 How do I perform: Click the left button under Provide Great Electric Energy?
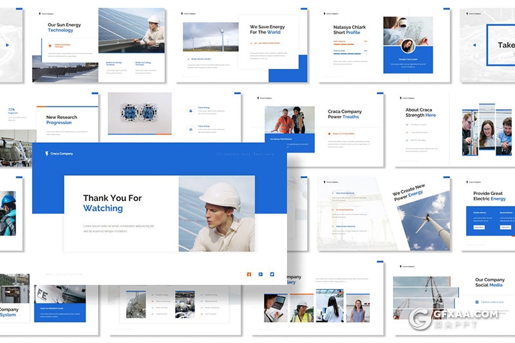tap(480, 227)
